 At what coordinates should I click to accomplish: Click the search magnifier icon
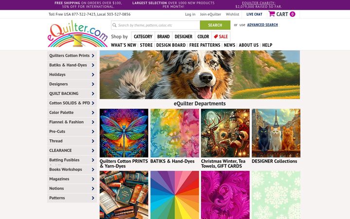click(114, 25)
